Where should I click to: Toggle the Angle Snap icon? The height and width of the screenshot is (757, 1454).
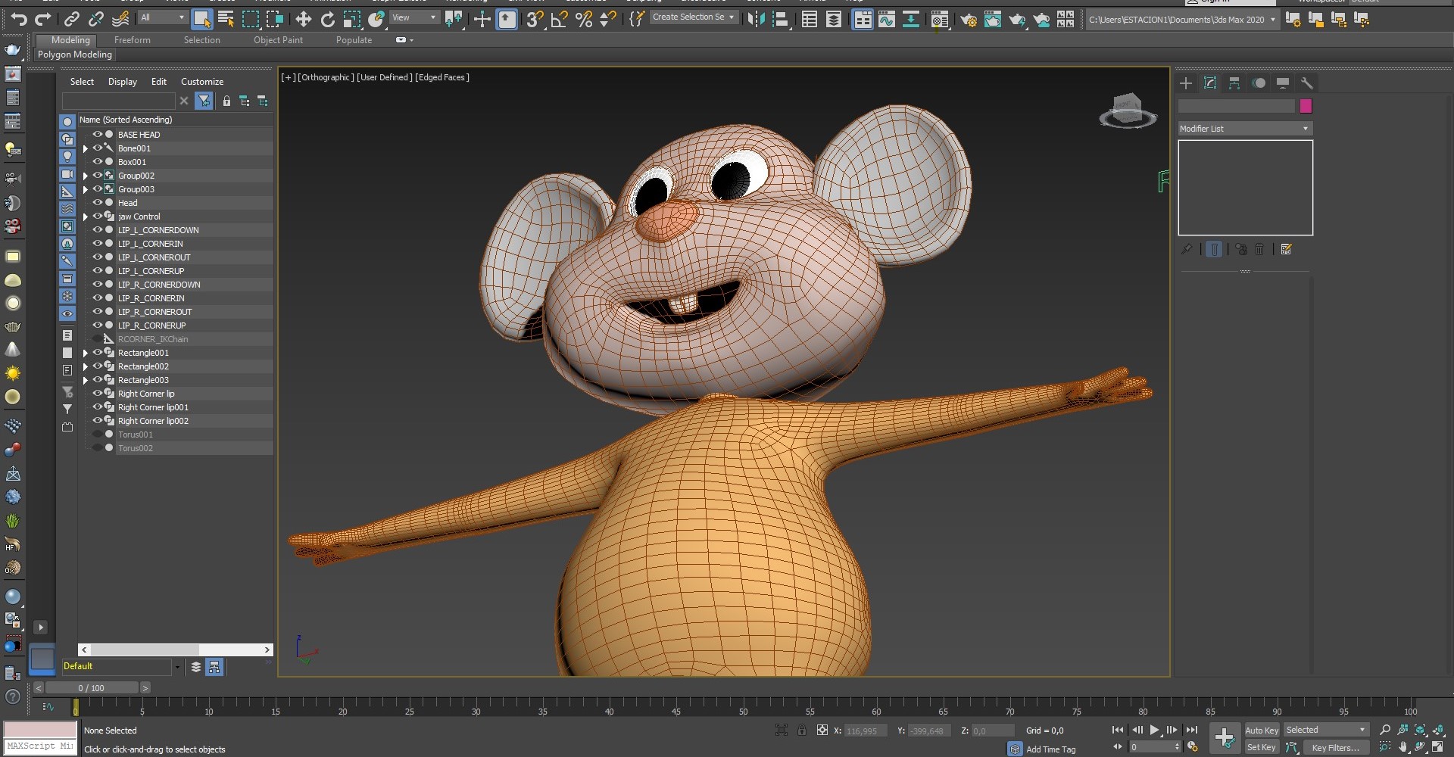point(559,20)
